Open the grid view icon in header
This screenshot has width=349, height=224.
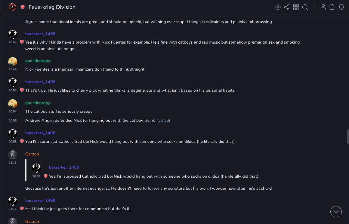click(x=296, y=7)
